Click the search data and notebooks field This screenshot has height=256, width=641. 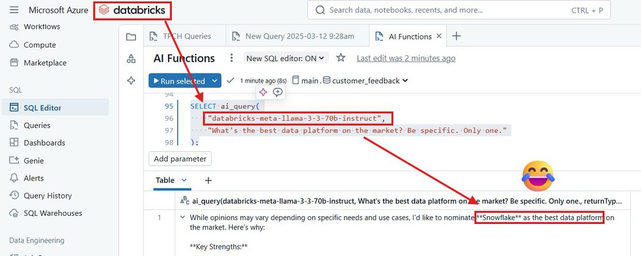point(459,10)
